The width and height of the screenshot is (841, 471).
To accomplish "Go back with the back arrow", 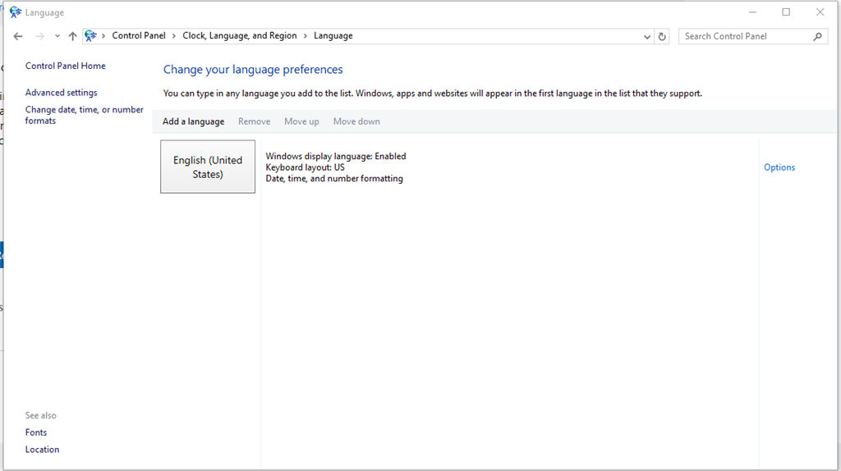I will [x=18, y=36].
